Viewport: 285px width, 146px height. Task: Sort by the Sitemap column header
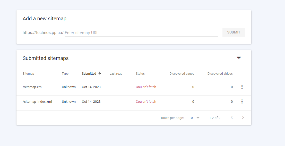28,74
